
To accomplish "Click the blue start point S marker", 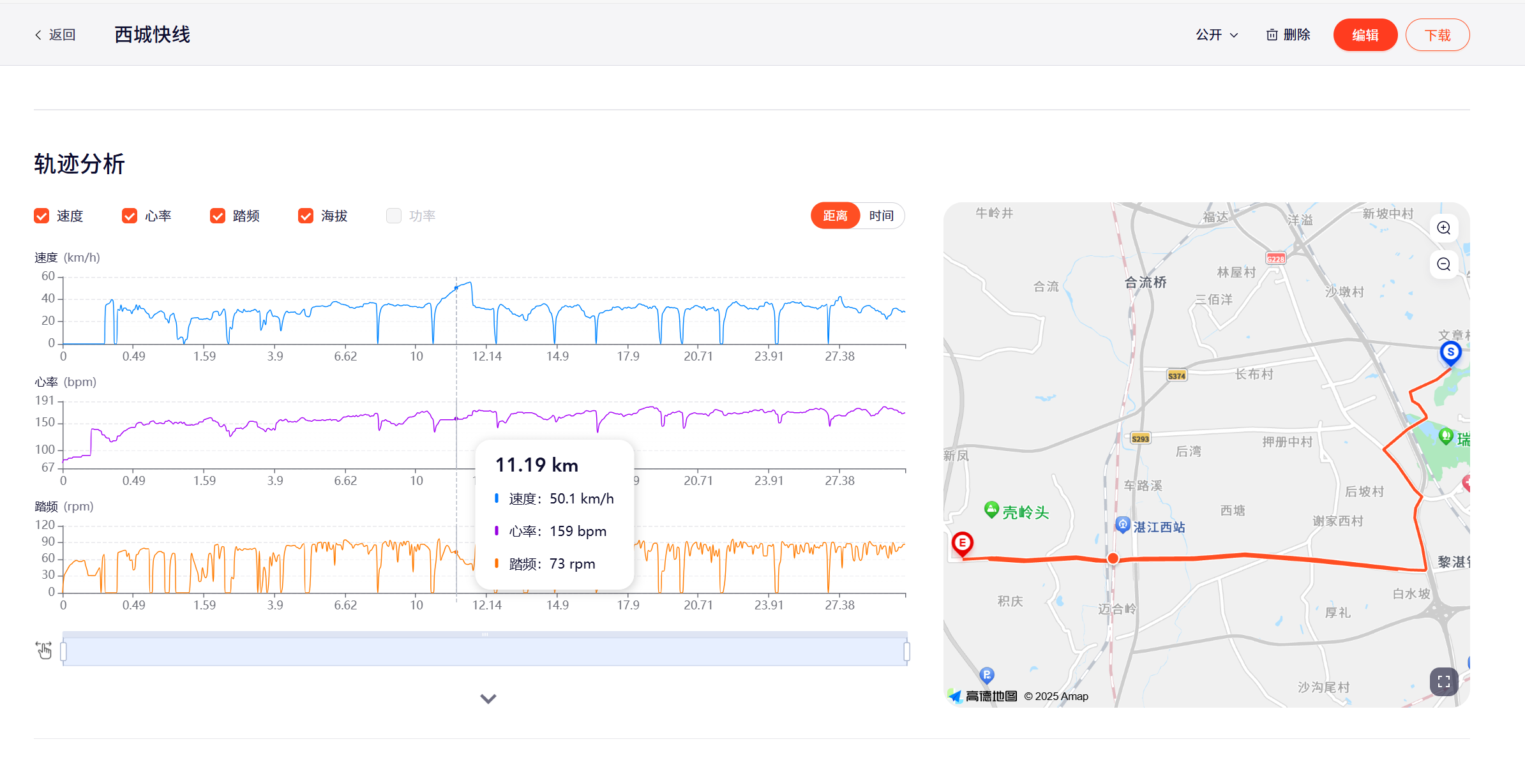I will pyautogui.click(x=1450, y=353).
